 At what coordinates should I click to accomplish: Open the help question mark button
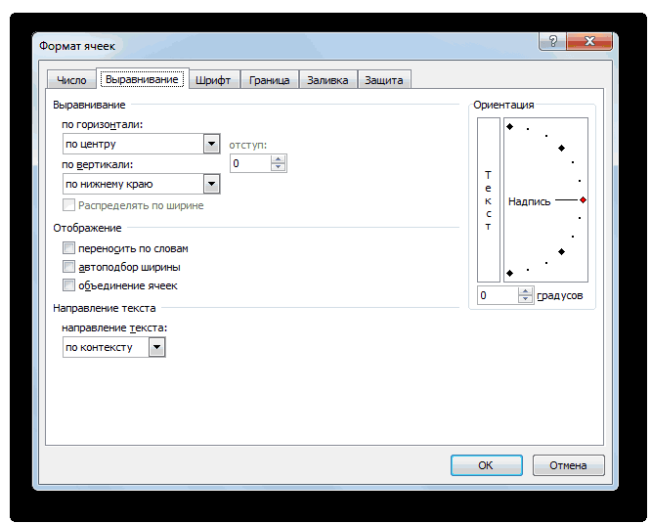pyautogui.click(x=552, y=41)
